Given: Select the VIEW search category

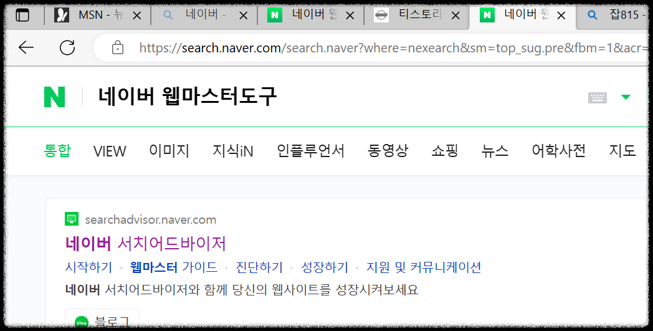Looking at the screenshot, I should (x=110, y=151).
